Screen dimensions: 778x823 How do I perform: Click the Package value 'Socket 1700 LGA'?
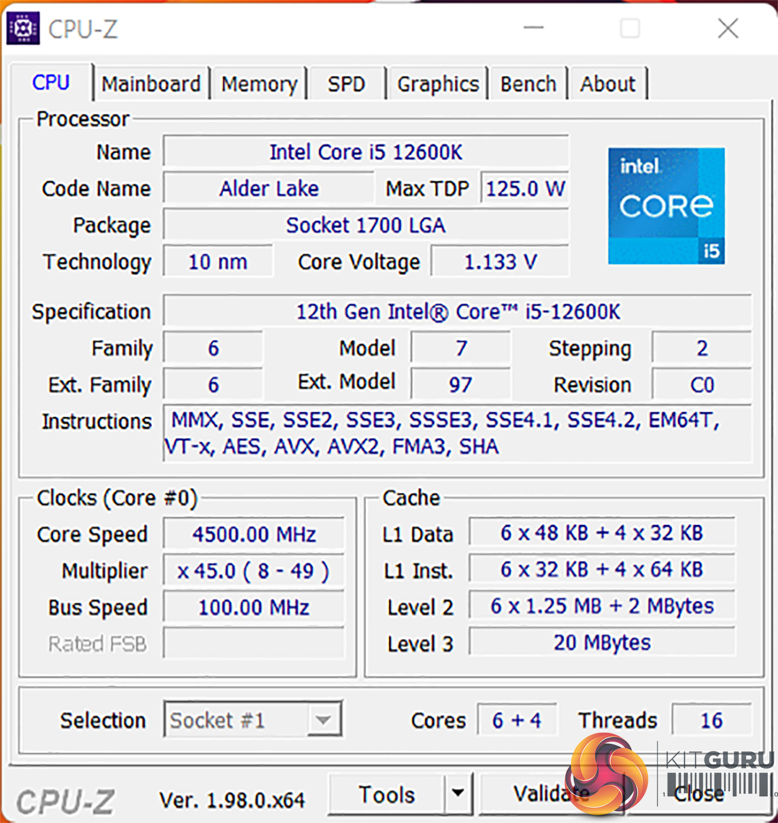coord(366,225)
